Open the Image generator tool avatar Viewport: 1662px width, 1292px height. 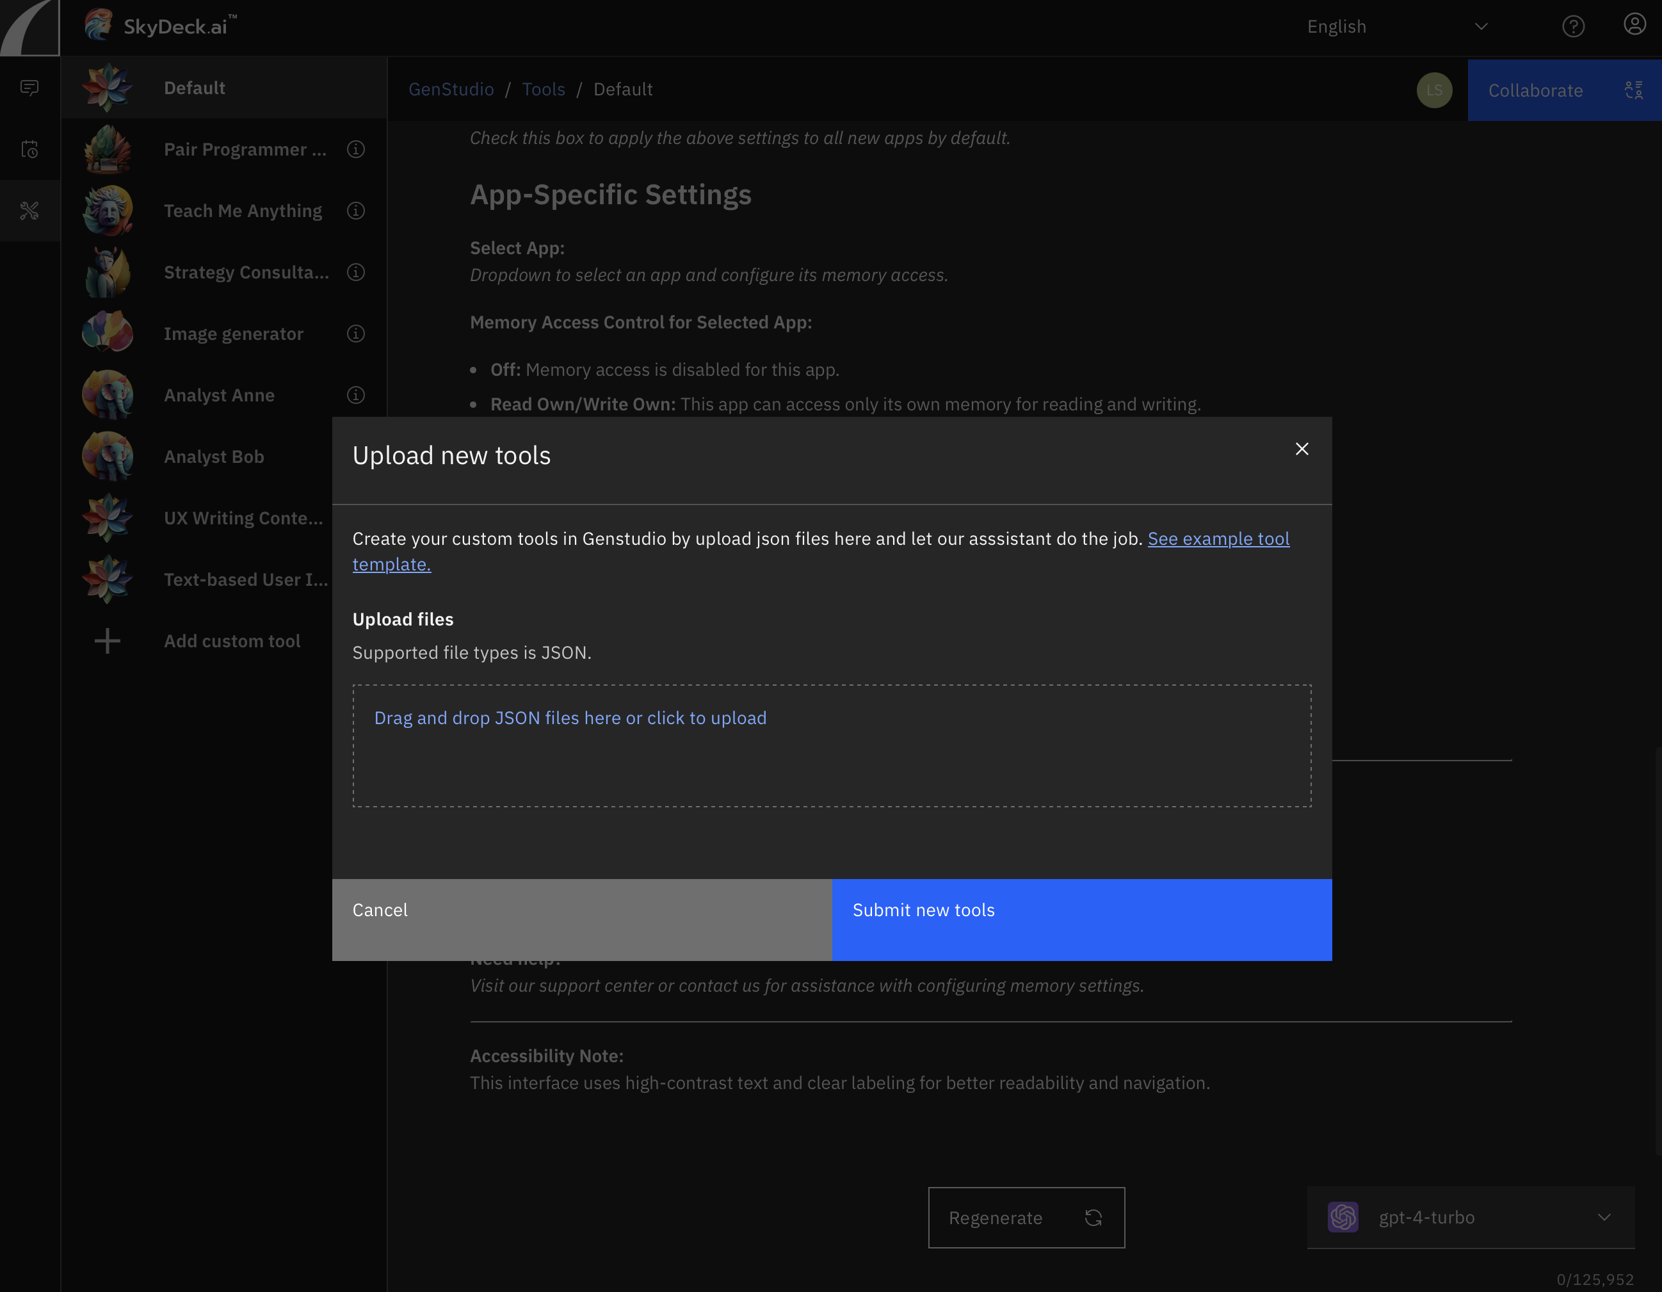pyautogui.click(x=108, y=332)
